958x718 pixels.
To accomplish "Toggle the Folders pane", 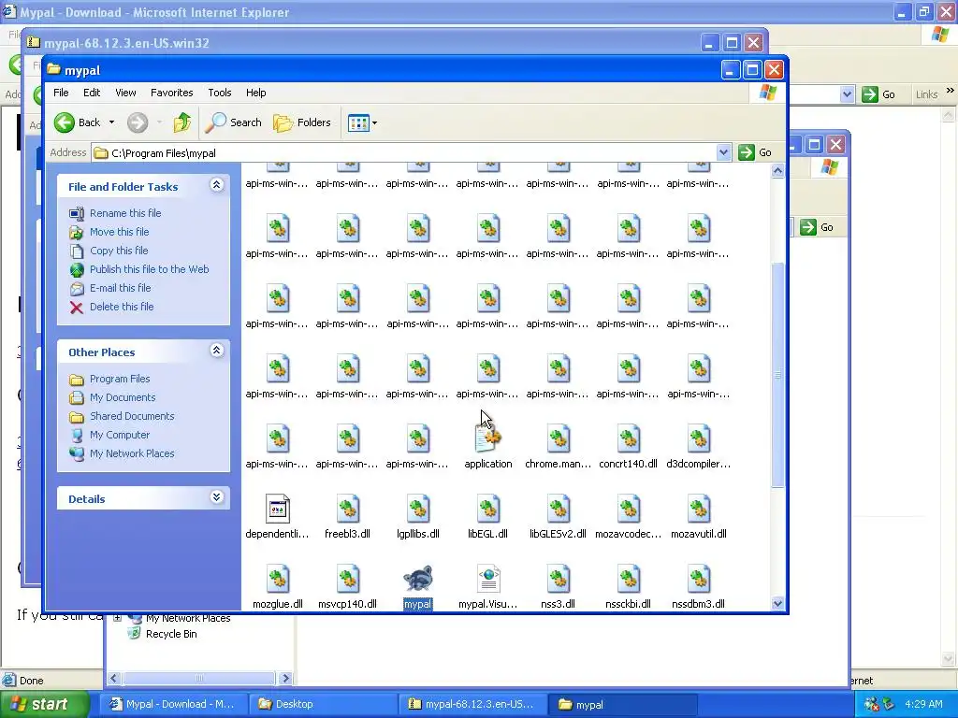I will (302, 122).
